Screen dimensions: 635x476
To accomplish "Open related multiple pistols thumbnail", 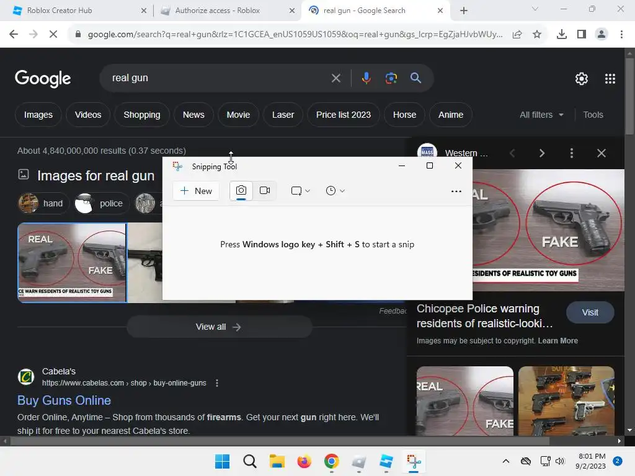I will [x=566, y=401].
